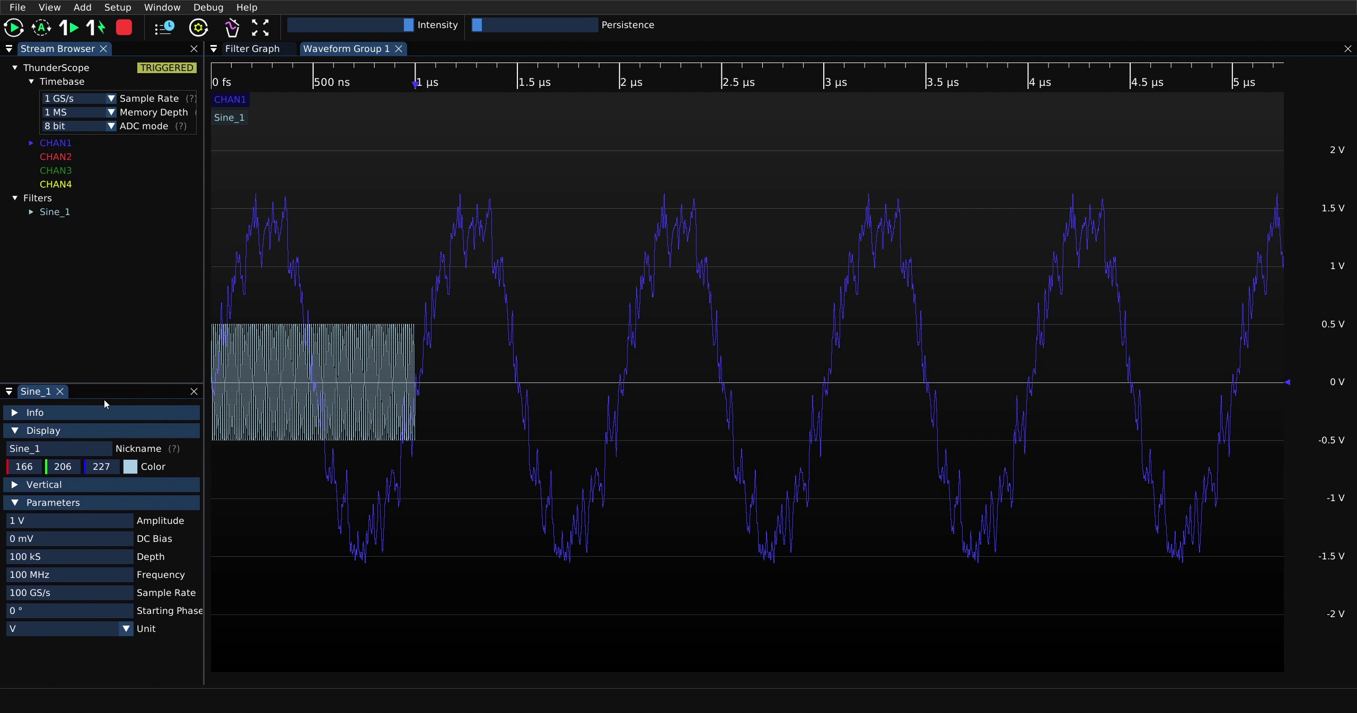The image size is (1357, 713).
Task: Select the CHAN1 waveform label button
Action: coord(230,100)
